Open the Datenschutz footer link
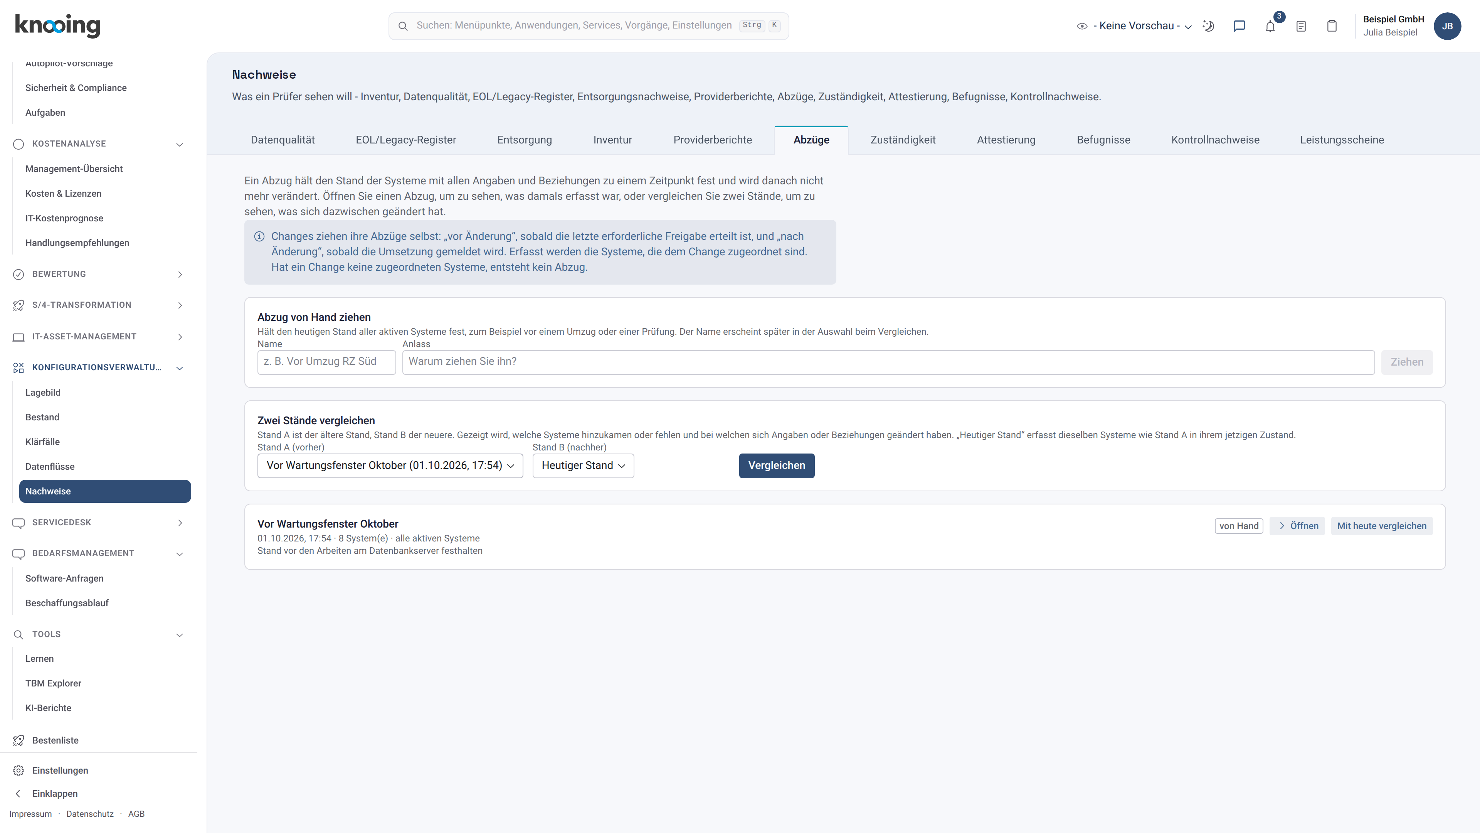1480x833 pixels. (90, 814)
